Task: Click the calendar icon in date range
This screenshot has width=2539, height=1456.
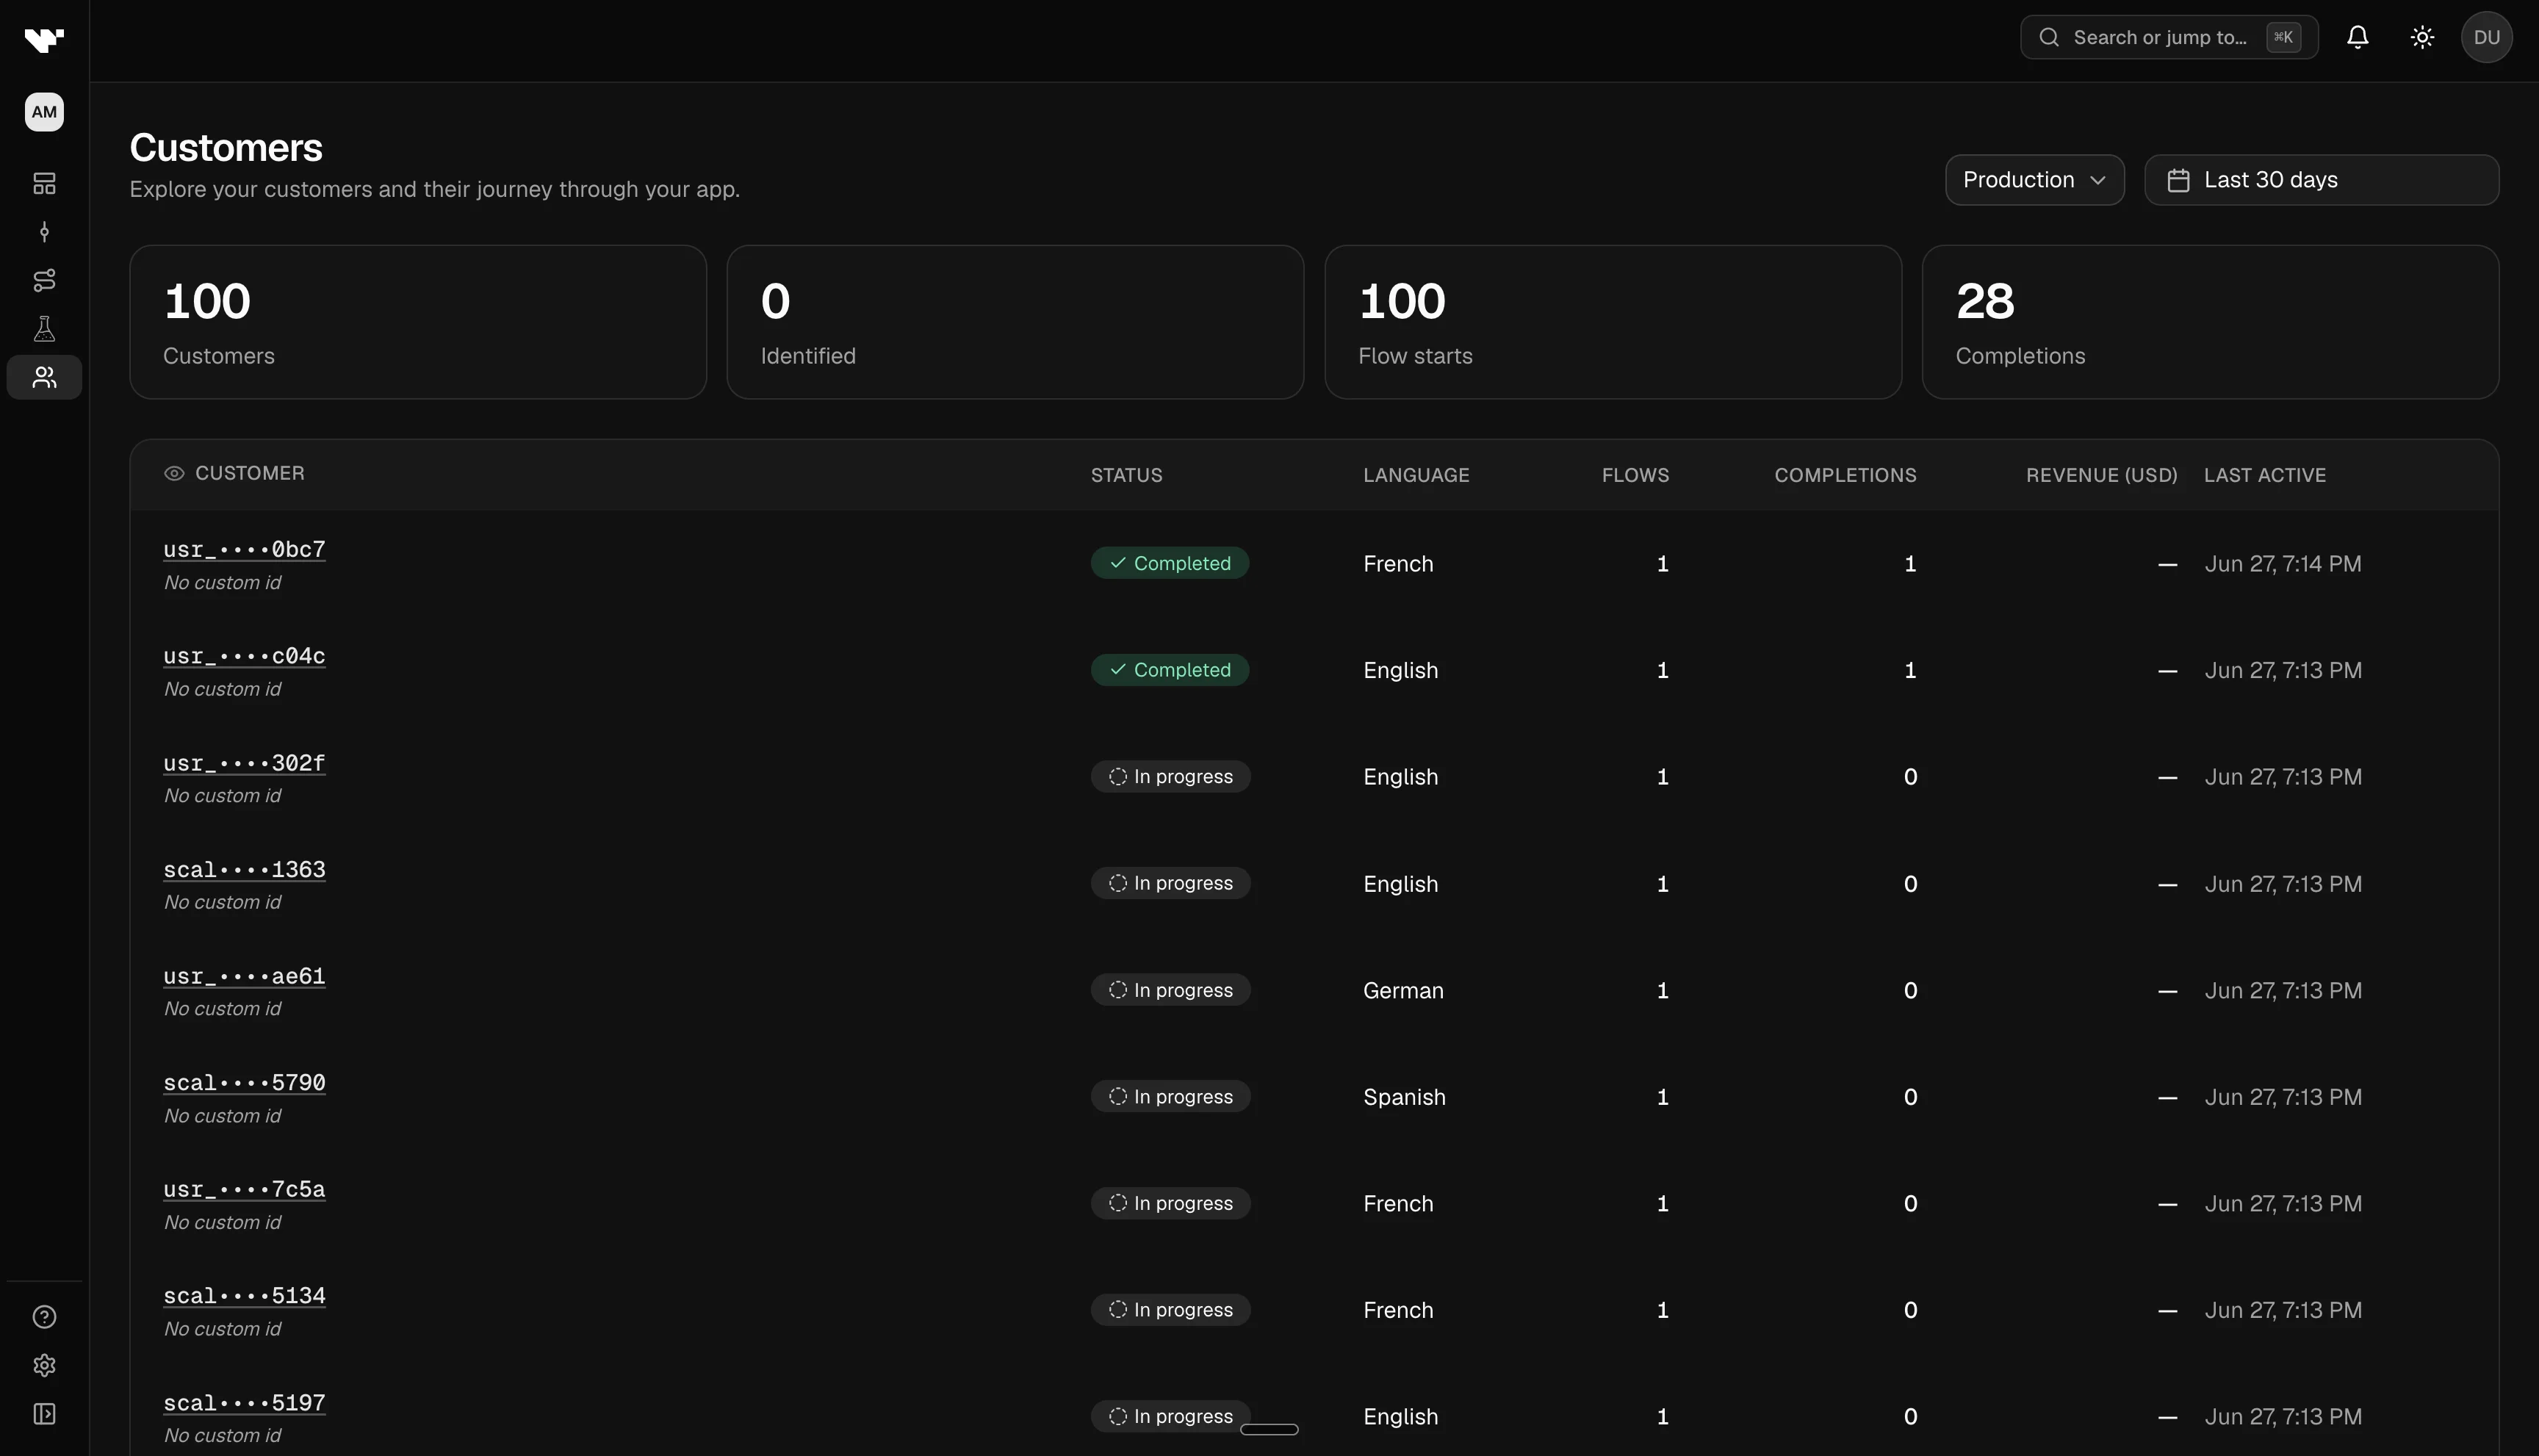Action: (2178, 180)
